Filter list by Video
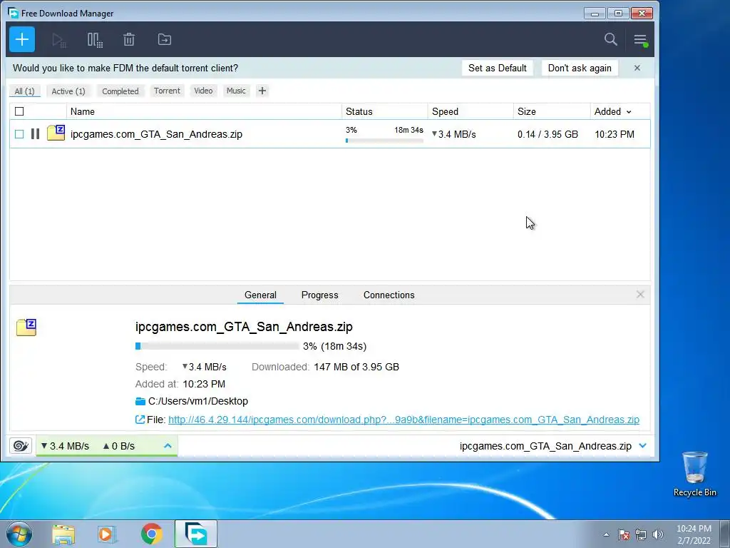The width and height of the screenshot is (730, 548). point(203,91)
